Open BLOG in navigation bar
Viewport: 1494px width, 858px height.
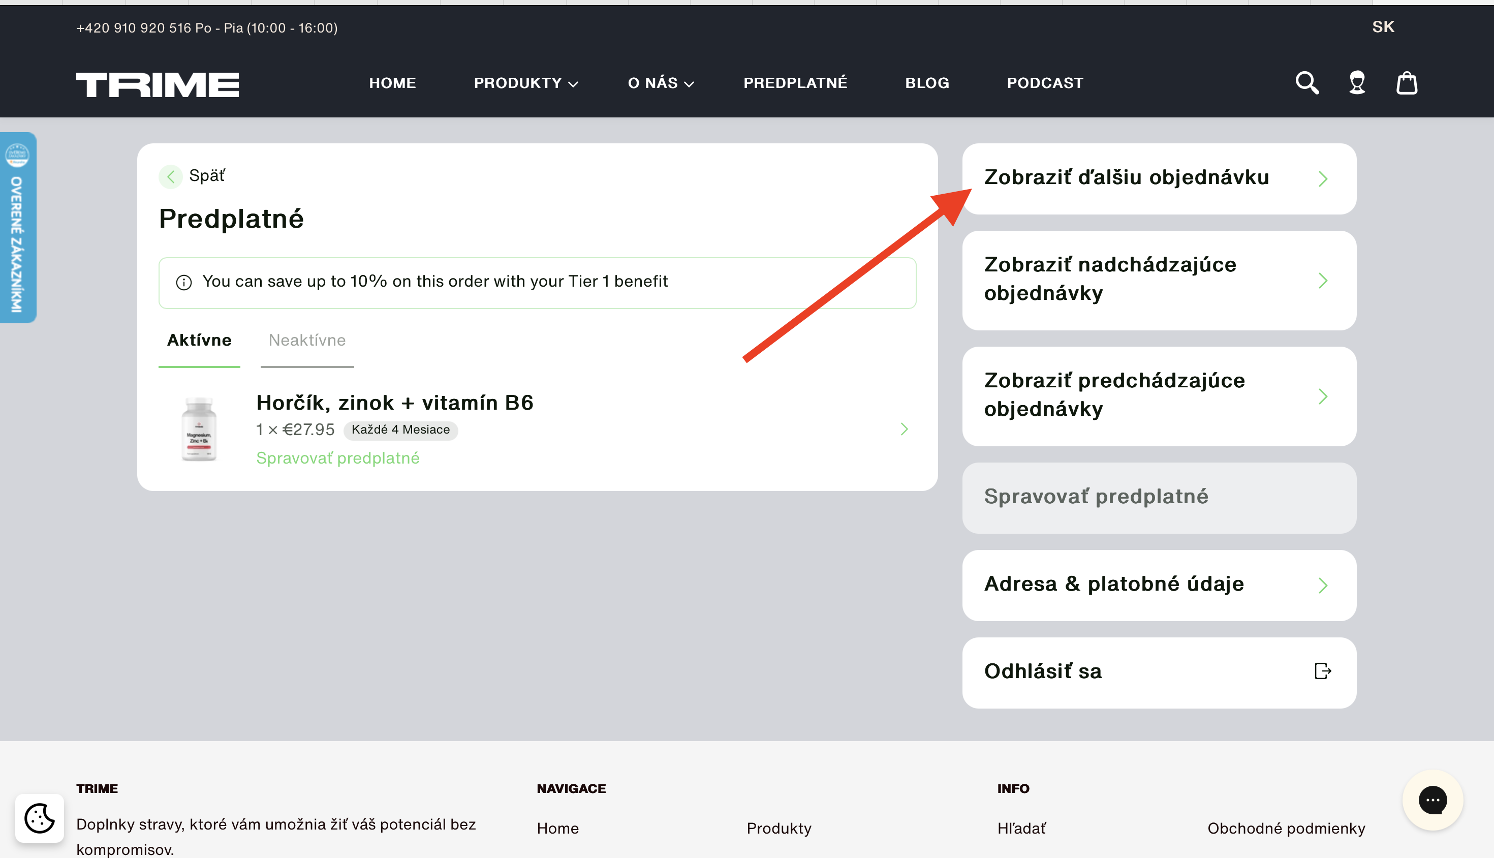click(x=927, y=83)
